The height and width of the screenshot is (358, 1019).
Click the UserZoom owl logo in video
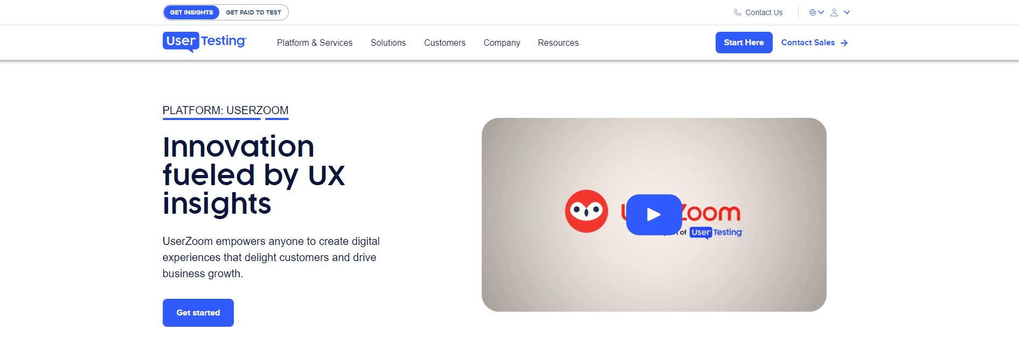(586, 211)
